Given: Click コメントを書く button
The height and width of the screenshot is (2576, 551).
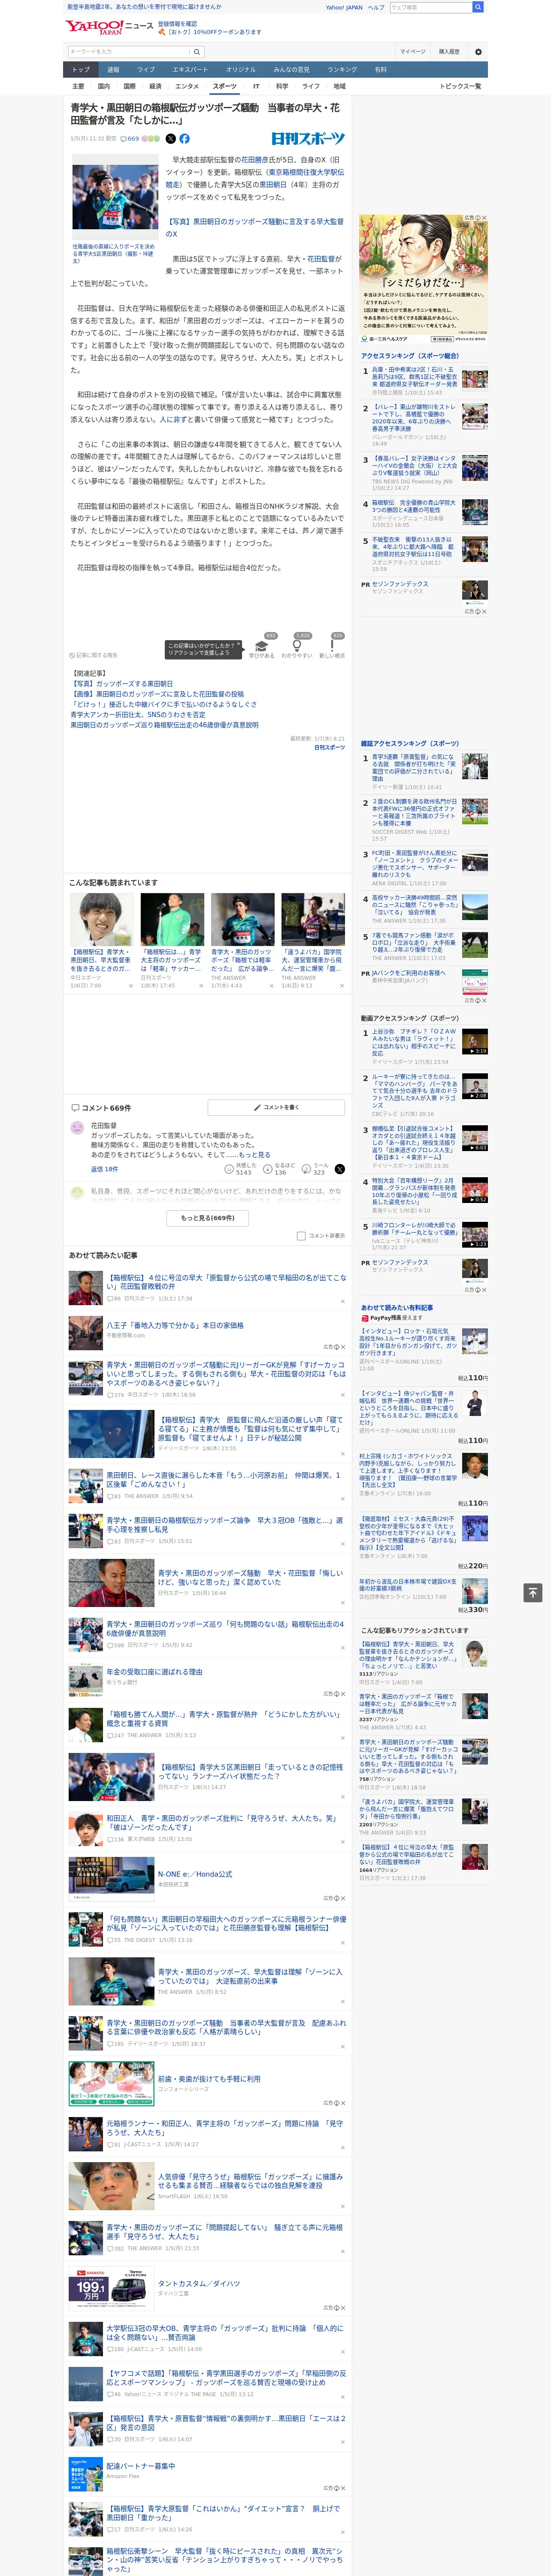Looking at the screenshot, I should (x=276, y=1108).
